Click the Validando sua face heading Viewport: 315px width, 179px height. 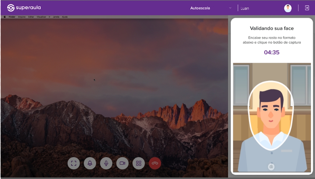[x=272, y=28]
